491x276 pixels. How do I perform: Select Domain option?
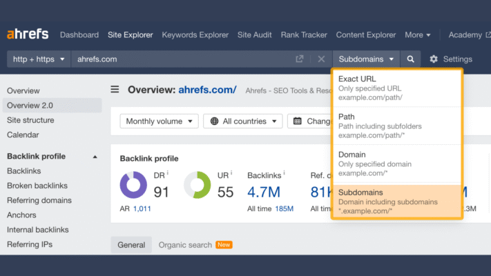click(x=397, y=164)
